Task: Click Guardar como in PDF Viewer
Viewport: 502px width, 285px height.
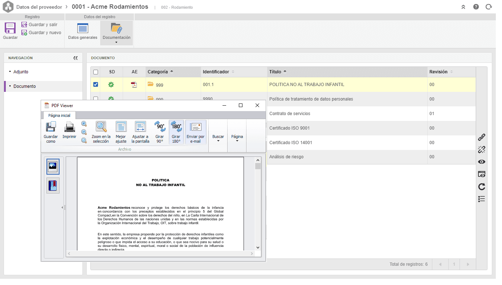Action: click(x=51, y=133)
